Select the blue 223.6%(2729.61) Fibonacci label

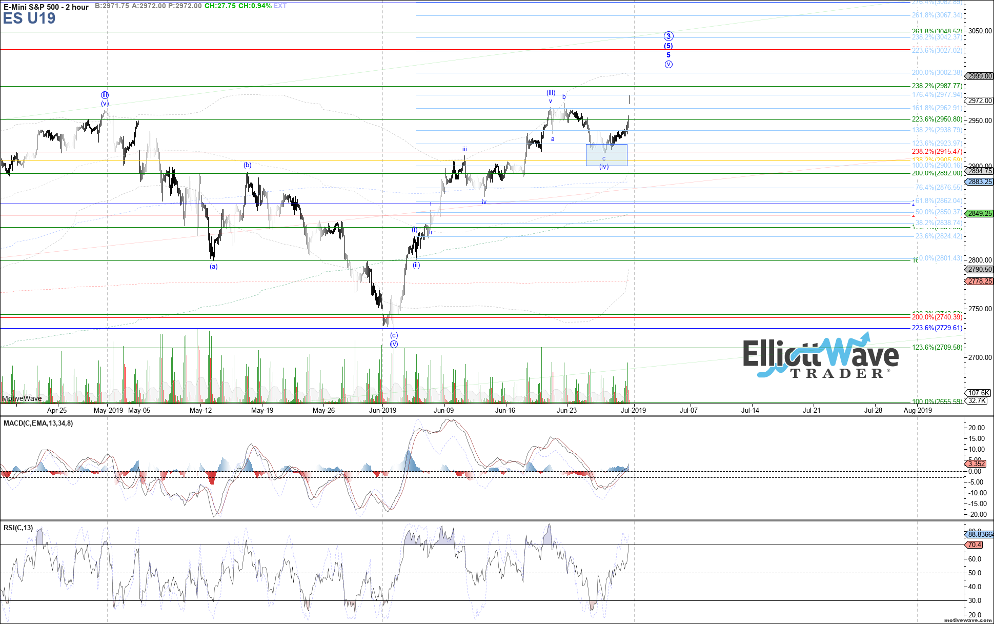click(x=937, y=328)
